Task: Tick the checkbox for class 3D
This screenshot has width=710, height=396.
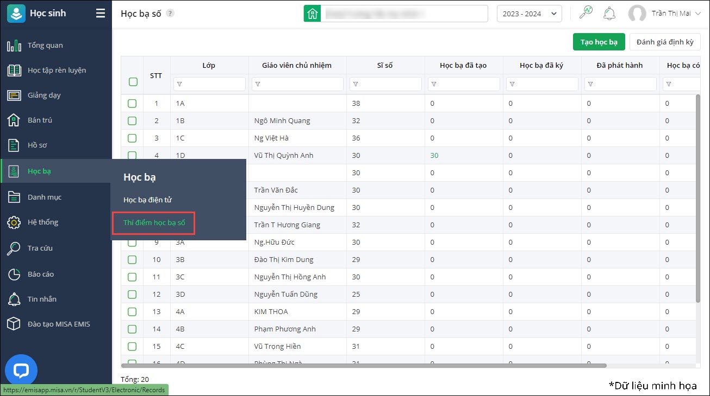Action: (132, 294)
